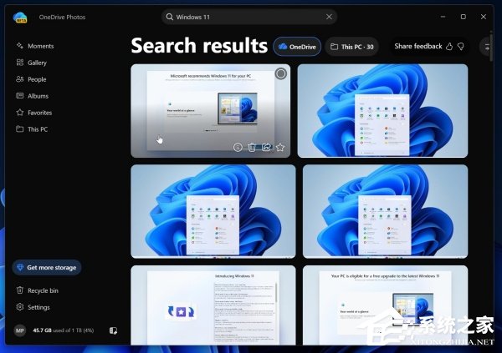
Task: Open the 'Microsoft recommends Windows 11' thumbnail
Action: coord(210,110)
